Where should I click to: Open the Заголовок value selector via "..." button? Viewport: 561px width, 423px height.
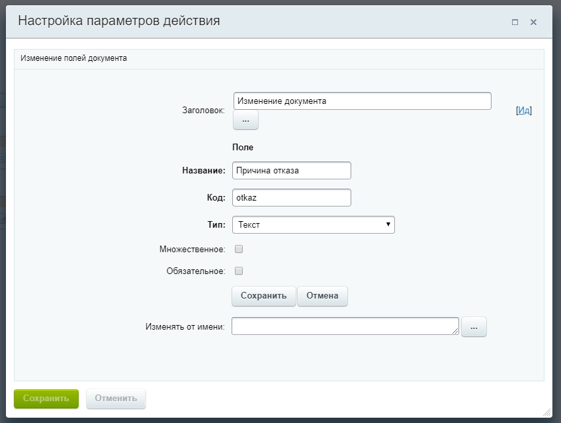point(245,120)
